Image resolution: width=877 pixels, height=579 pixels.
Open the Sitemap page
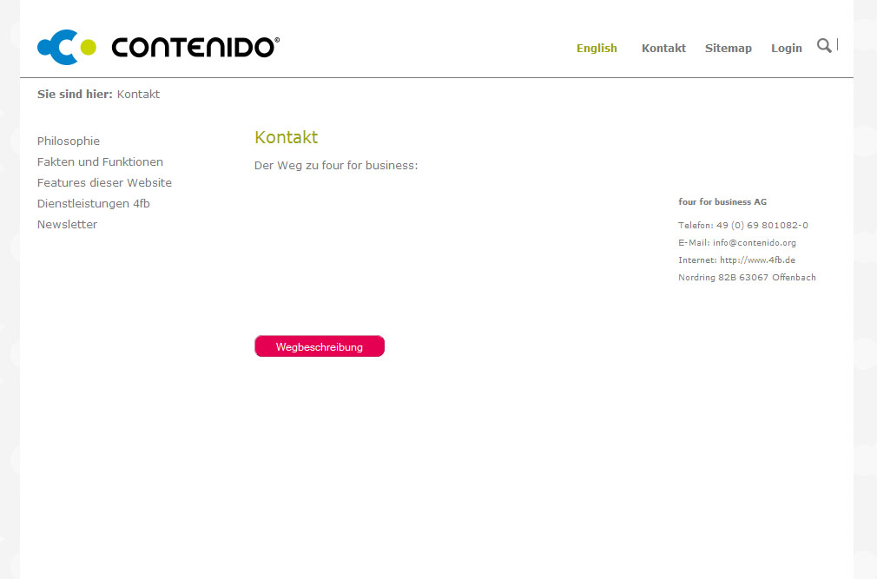(x=728, y=49)
